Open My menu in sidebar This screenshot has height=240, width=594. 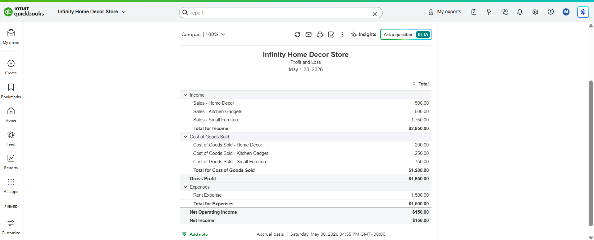pyautogui.click(x=11, y=37)
